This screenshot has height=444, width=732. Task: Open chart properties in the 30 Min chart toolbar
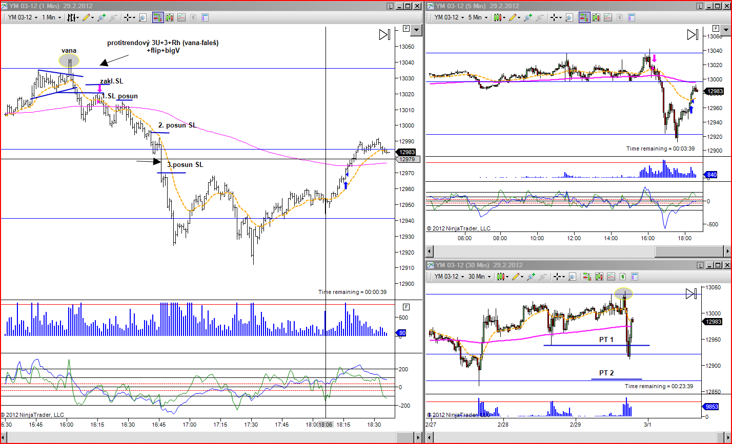pyautogui.click(x=635, y=277)
